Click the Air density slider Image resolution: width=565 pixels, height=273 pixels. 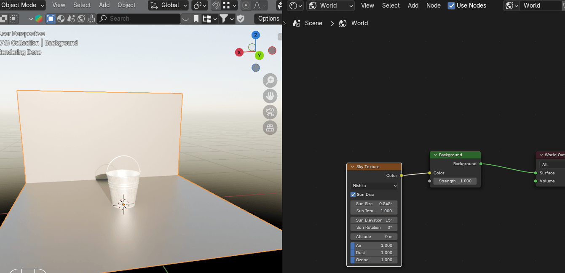click(374, 245)
